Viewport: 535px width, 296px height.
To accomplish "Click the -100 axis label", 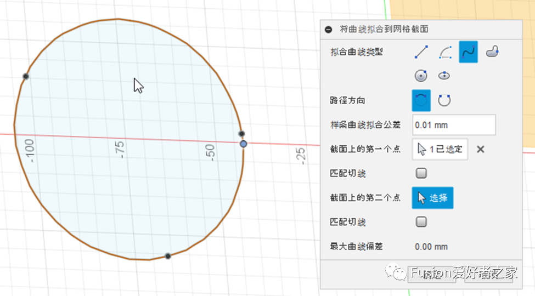I will point(30,150).
